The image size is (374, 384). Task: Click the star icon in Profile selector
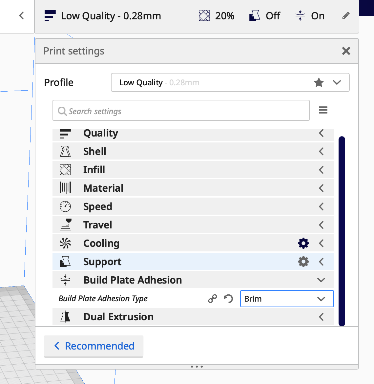(x=319, y=82)
